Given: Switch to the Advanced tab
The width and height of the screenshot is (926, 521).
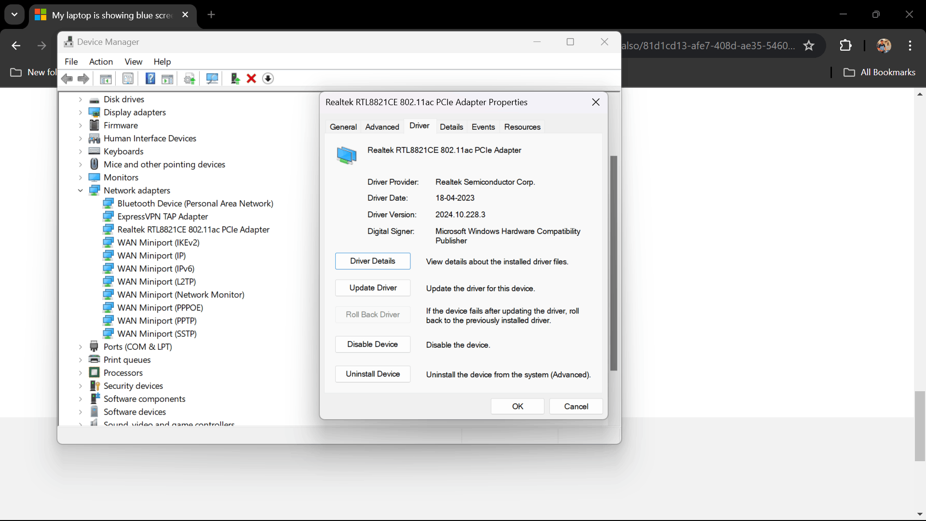Looking at the screenshot, I should [382, 127].
